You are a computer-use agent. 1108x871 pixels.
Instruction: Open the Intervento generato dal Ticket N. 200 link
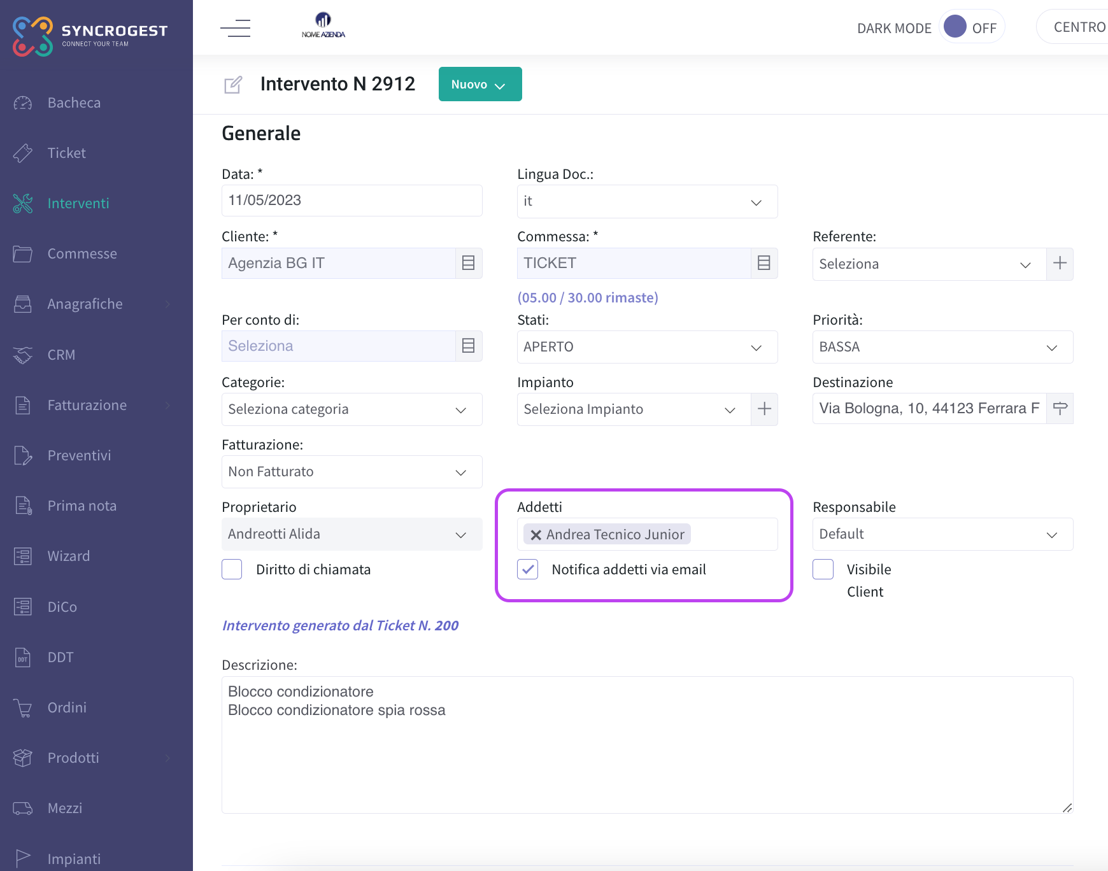pos(340,625)
